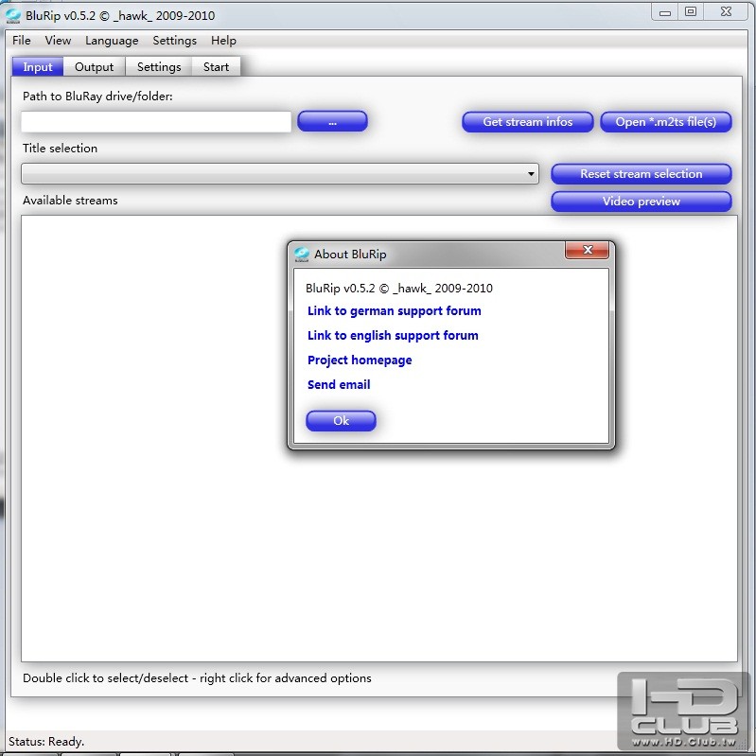The width and height of the screenshot is (756, 756).
Task: Click 'BluRip v0.5.2' version text in dialog
Action: coord(398,289)
